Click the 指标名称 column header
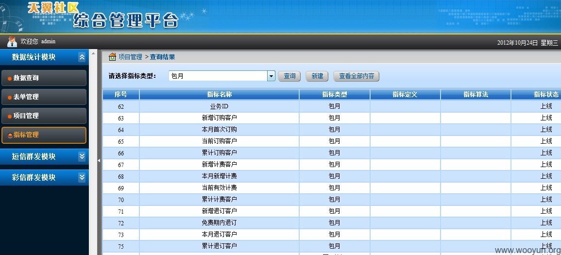Image resolution: width=561 pixels, height=255 pixels. [x=220, y=94]
